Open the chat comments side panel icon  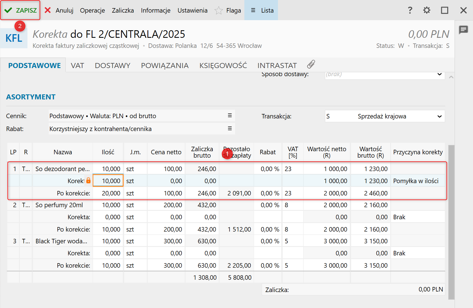463,29
